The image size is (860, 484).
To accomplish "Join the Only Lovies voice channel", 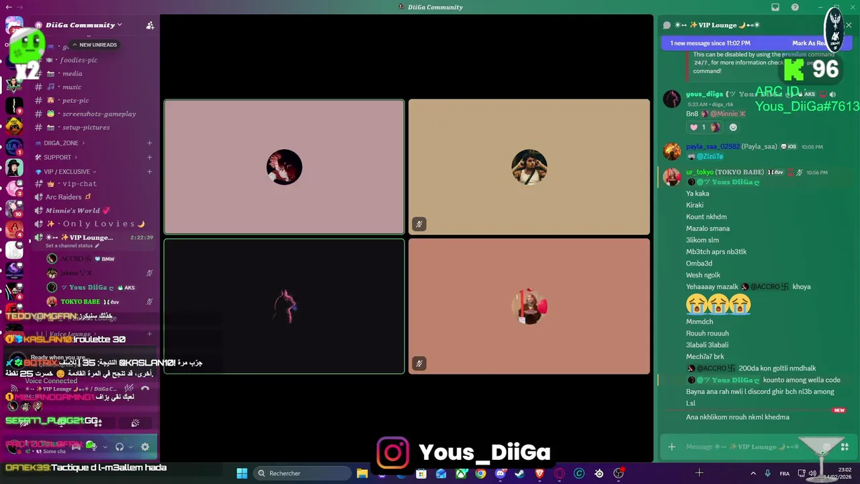I will (x=94, y=224).
